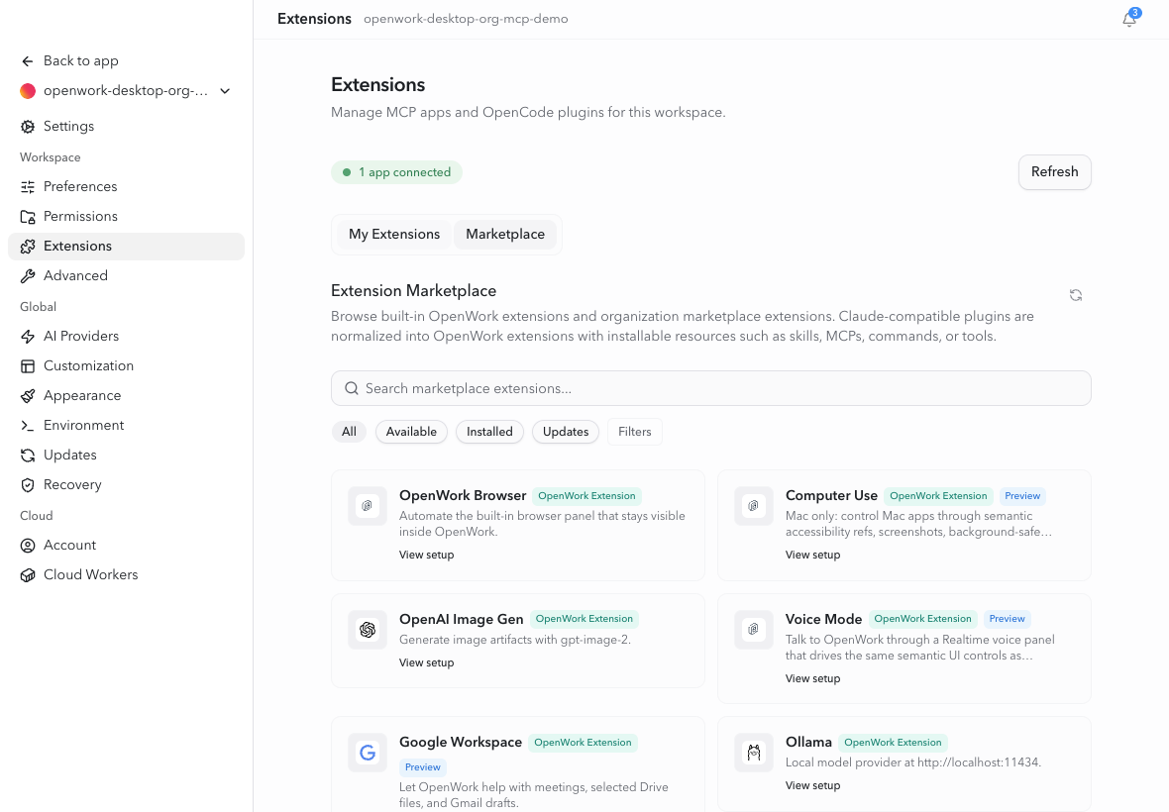Image resolution: width=1169 pixels, height=812 pixels.
Task: Click View setup under OpenAI Image Gen
Action: click(x=426, y=663)
